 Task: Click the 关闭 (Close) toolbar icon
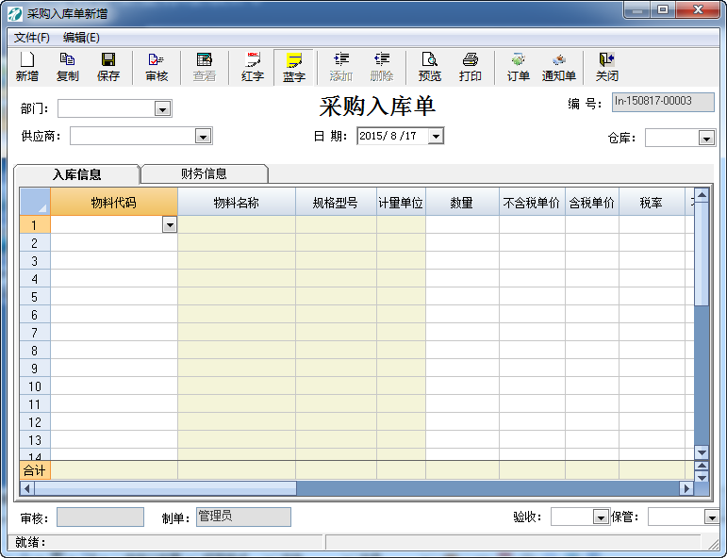(x=607, y=67)
